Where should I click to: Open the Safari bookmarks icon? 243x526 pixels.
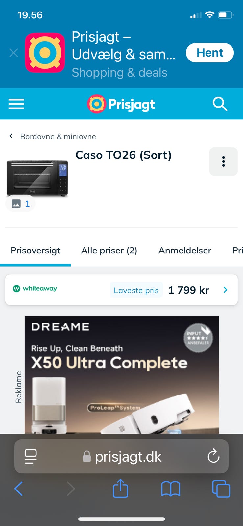171,489
